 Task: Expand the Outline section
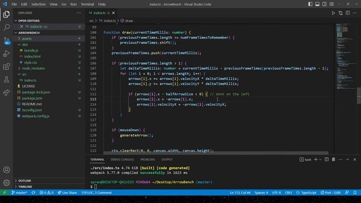point(16,180)
